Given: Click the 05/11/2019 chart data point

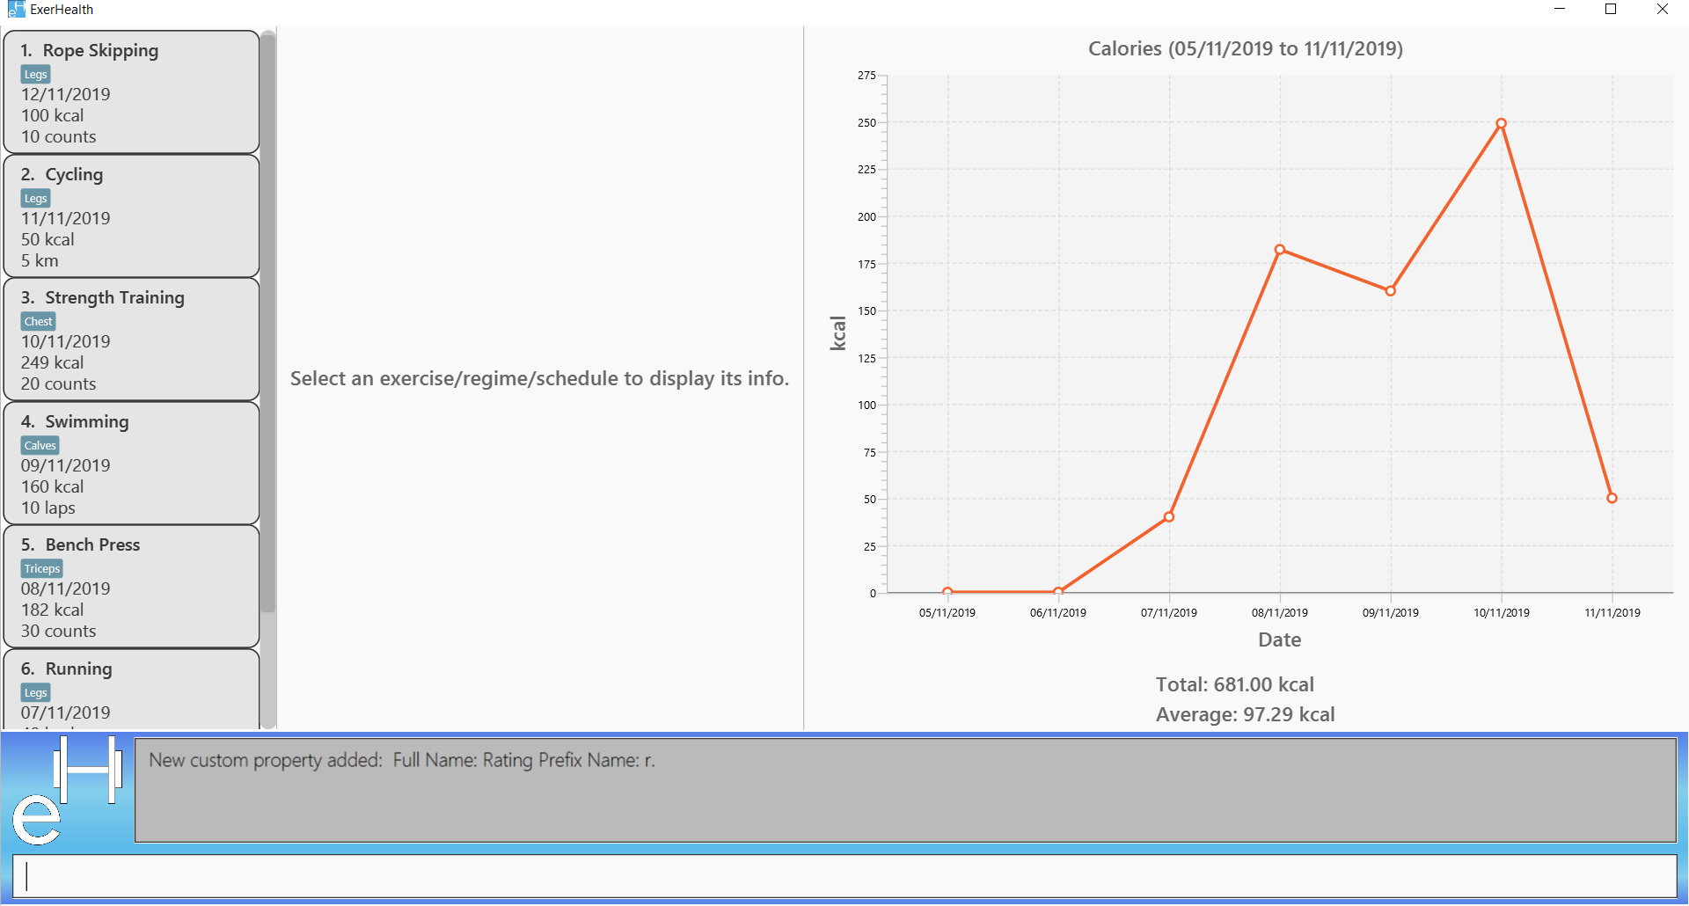Looking at the screenshot, I should click(947, 592).
